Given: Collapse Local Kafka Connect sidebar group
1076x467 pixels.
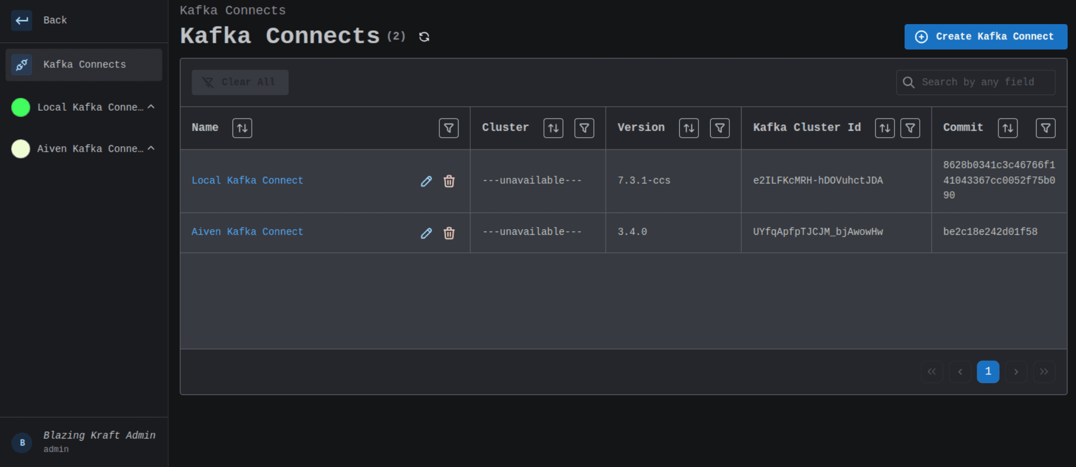Looking at the screenshot, I should tap(151, 107).
